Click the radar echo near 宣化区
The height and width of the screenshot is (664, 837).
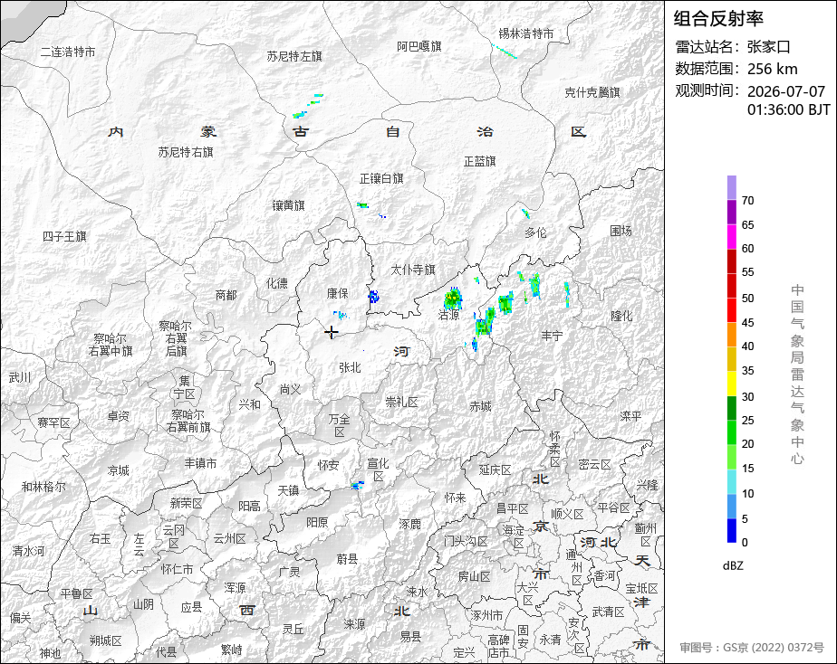(x=357, y=485)
